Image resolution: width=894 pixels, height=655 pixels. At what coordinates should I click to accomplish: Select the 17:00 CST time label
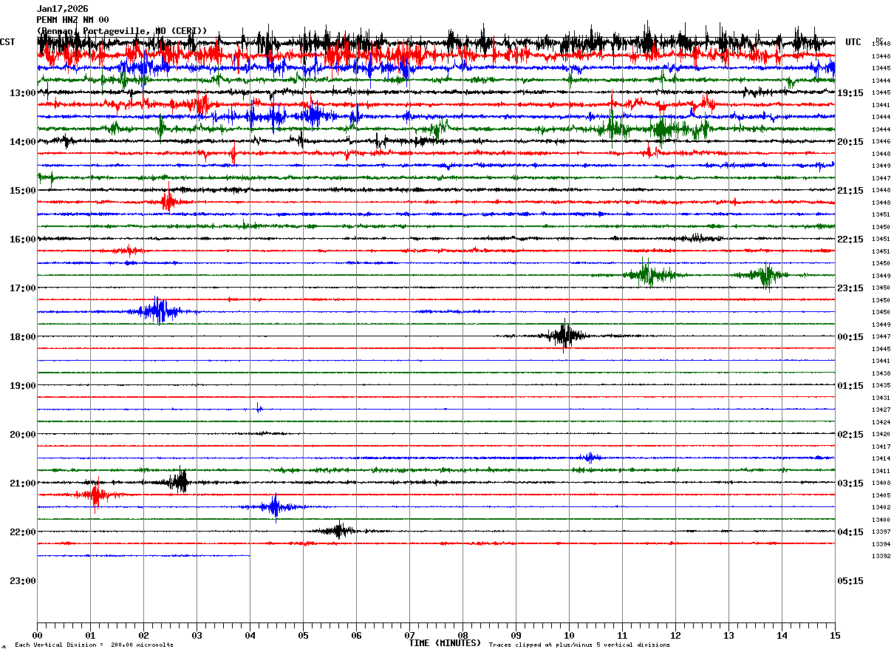click(x=23, y=288)
